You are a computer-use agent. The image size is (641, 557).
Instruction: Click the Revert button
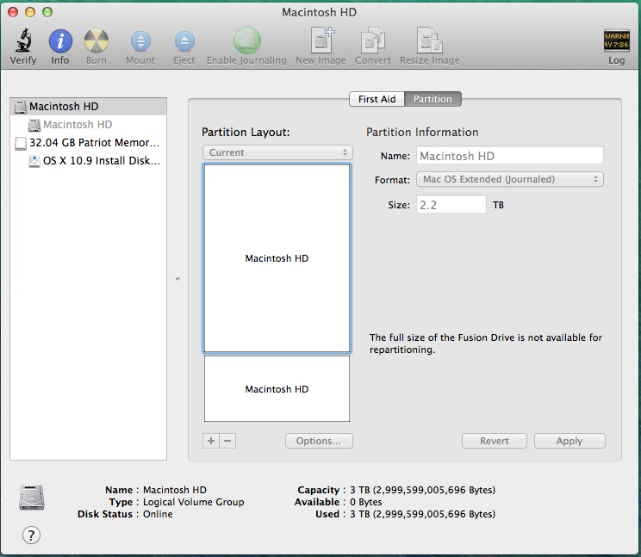pos(495,441)
